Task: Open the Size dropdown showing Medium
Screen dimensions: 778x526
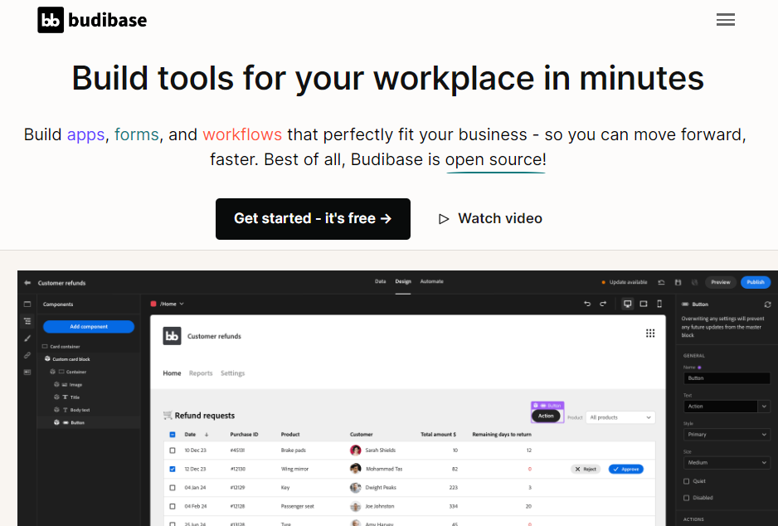Action: [727, 462]
